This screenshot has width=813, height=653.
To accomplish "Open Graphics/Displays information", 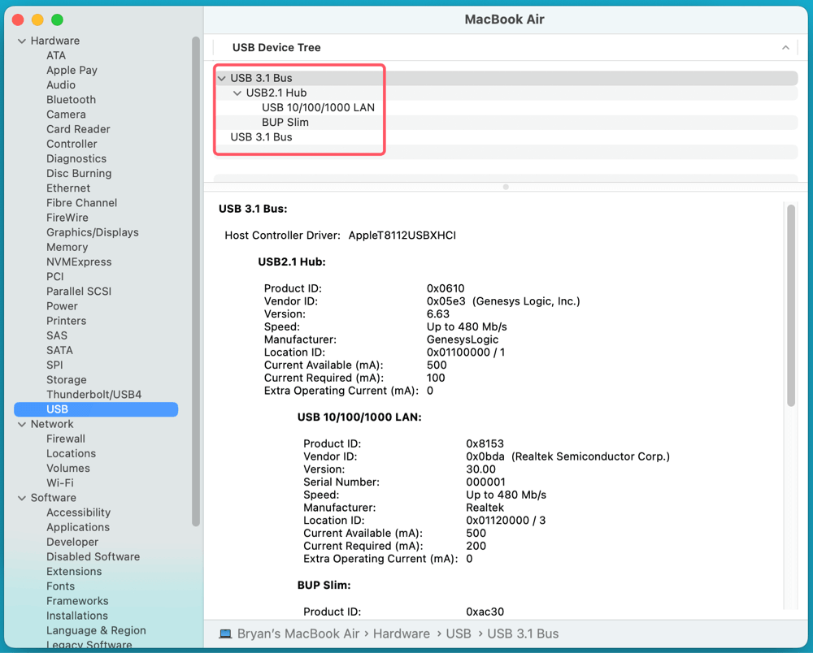I will [x=92, y=231].
